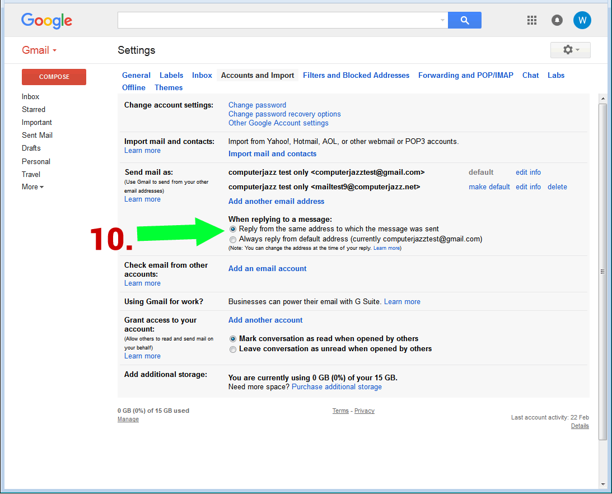Open the Google apps grid
Screen dimensions: 612x494
click(x=531, y=20)
